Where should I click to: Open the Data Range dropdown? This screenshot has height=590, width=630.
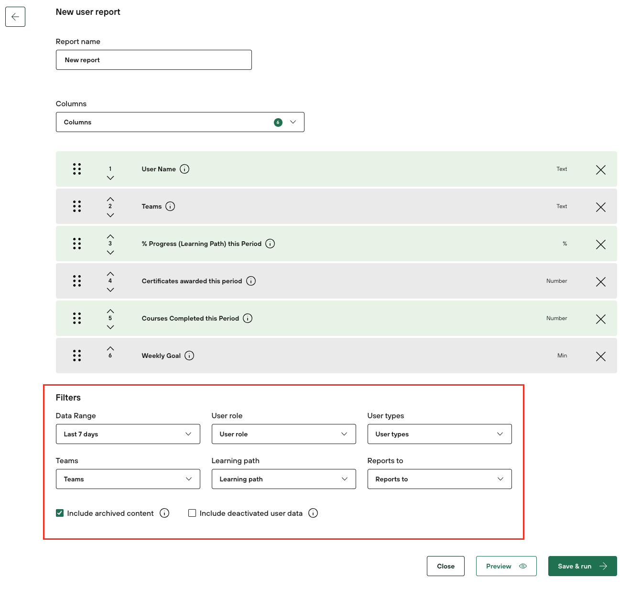coord(128,434)
